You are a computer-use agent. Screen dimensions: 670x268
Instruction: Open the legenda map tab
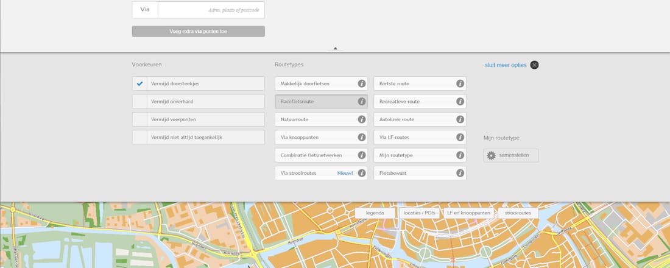[375, 213]
